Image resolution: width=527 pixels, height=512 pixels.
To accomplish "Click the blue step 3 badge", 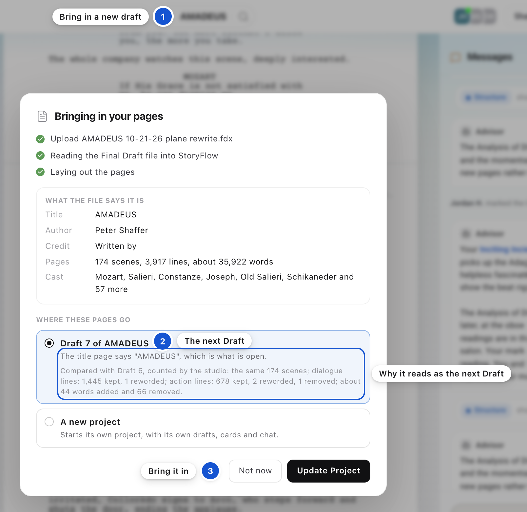I will [210, 471].
